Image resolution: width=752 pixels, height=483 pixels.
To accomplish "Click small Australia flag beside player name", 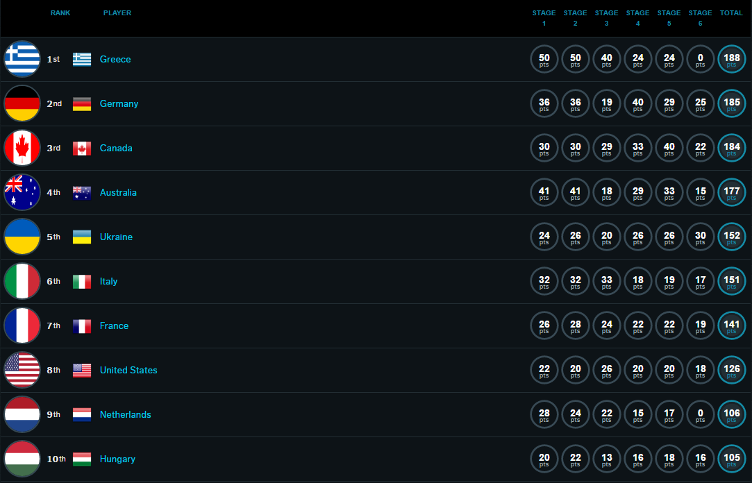I will pyautogui.click(x=82, y=193).
